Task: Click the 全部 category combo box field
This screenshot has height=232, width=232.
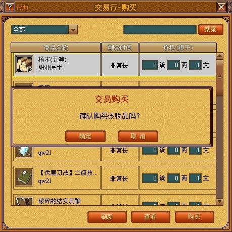Action: (x=44, y=30)
